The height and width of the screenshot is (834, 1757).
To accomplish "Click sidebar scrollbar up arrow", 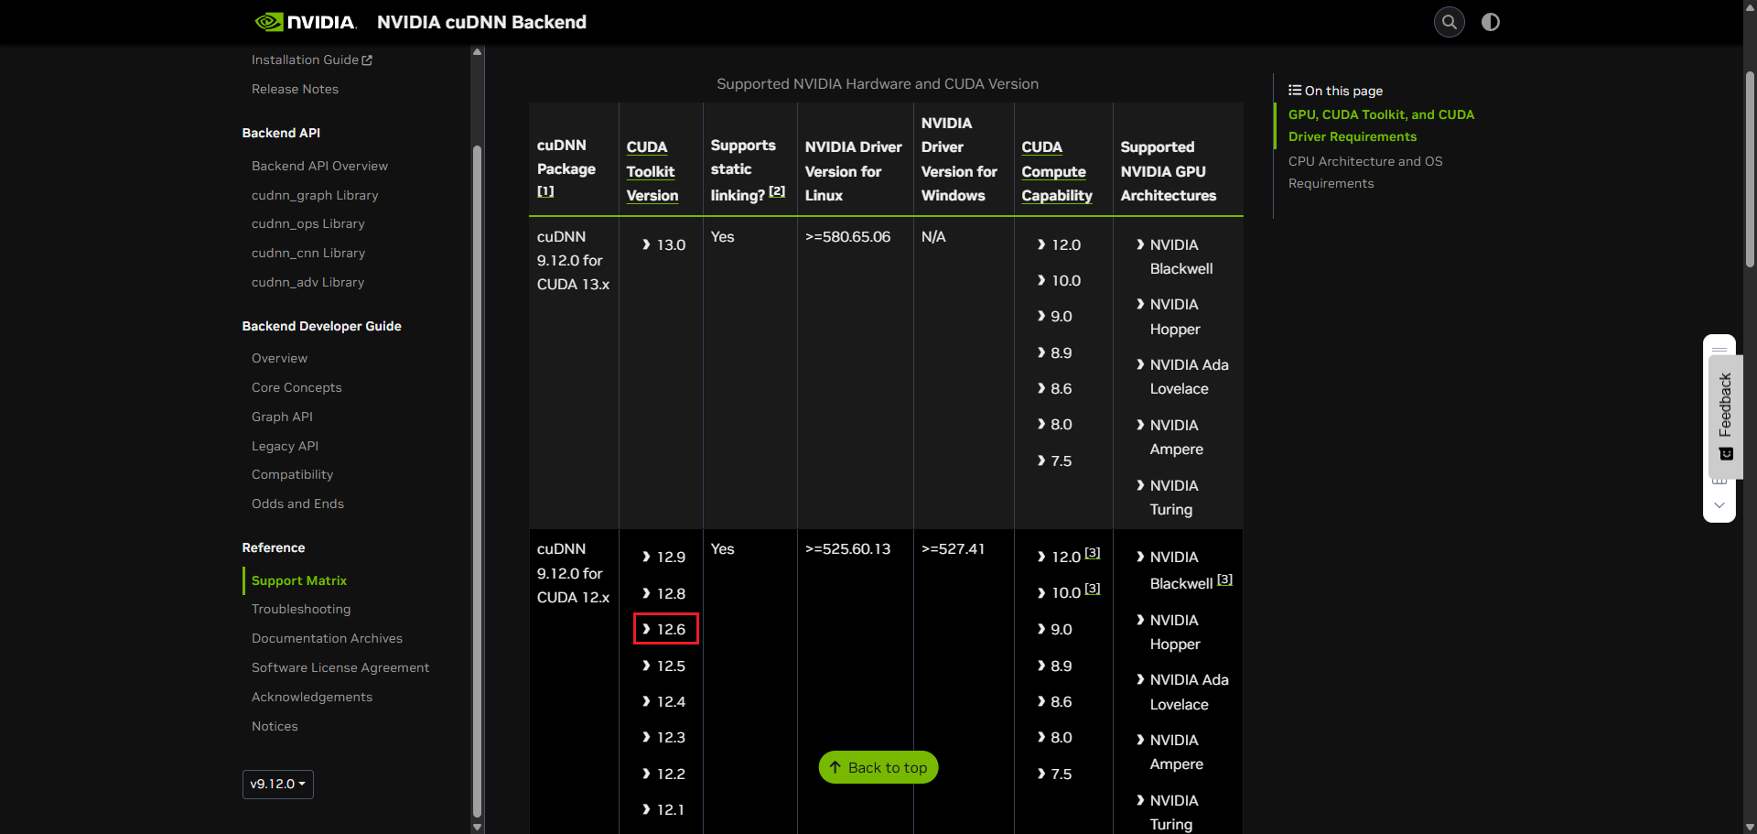I will pyautogui.click(x=477, y=52).
